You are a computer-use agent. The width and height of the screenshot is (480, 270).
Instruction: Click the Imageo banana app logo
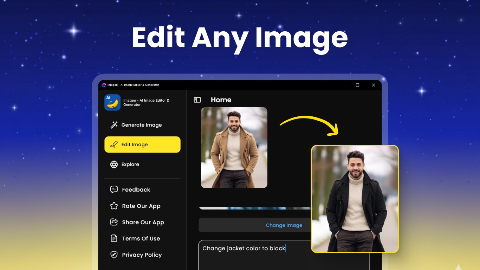tap(112, 102)
